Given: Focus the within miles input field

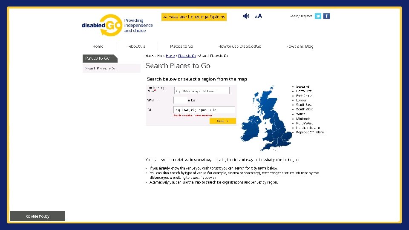Looking at the screenshot, I should [180, 100].
